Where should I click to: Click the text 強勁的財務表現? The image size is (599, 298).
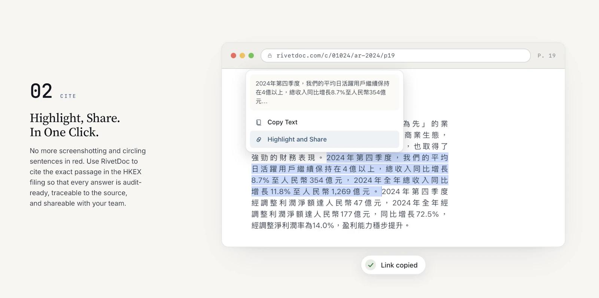point(283,158)
